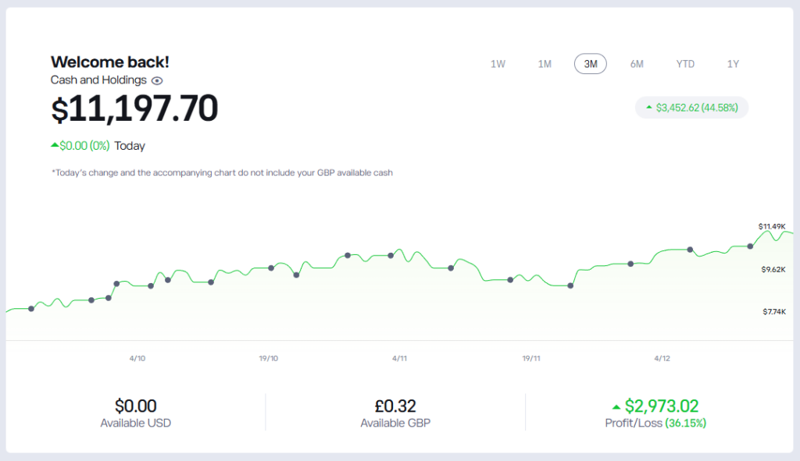This screenshot has width=800, height=461.
Task: Click the £0.32 Available GBP amount
Action: [395, 406]
